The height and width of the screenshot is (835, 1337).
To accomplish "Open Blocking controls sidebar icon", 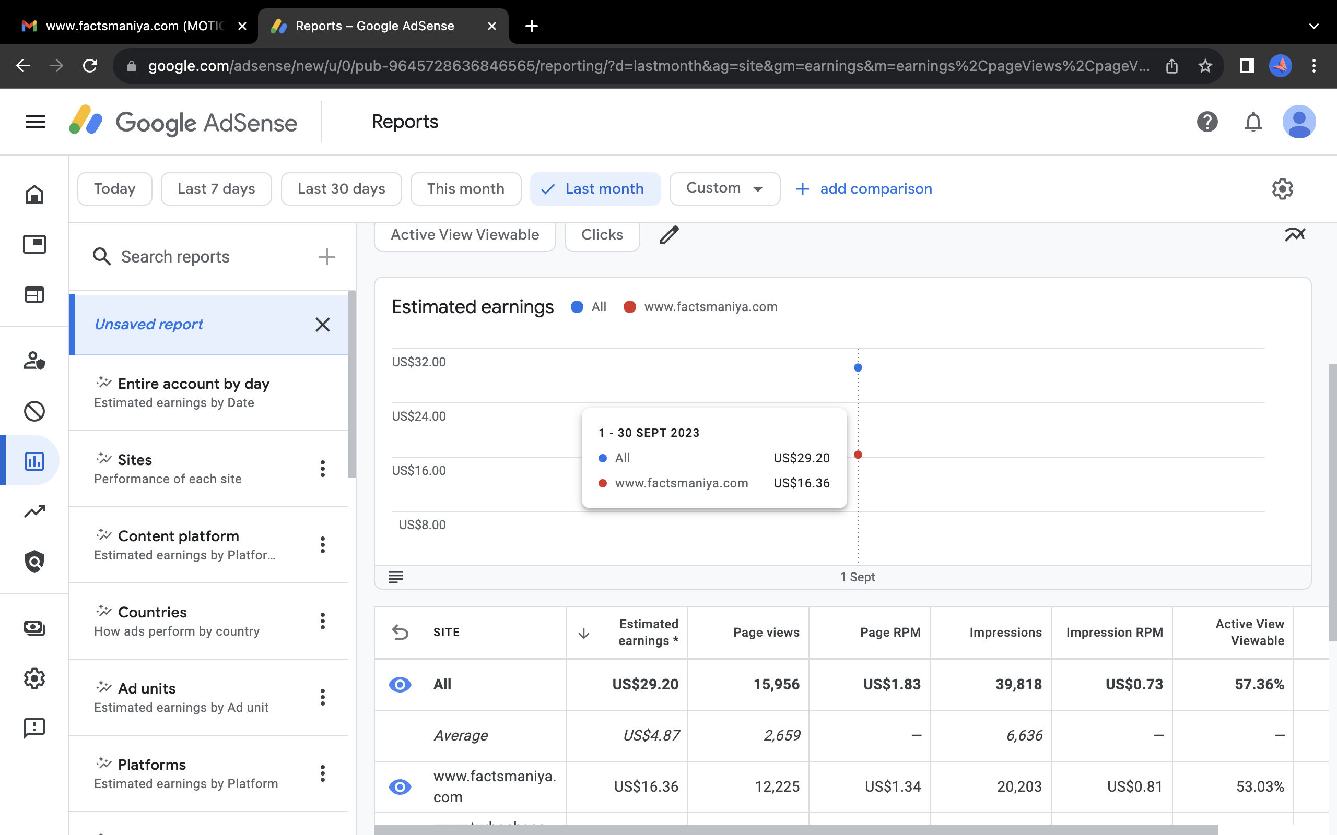I will [x=34, y=411].
